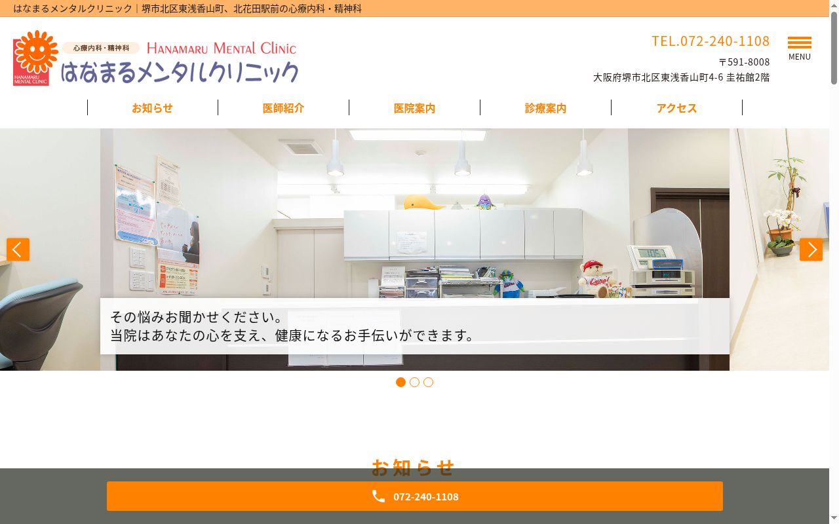Advance to next slide arrow
The width and height of the screenshot is (839, 524).
pos(811,250)
